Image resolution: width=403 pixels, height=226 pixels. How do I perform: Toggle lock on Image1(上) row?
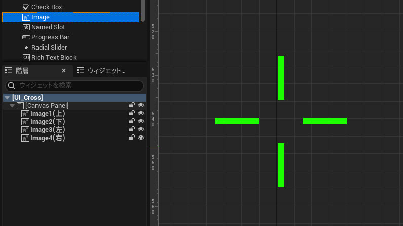[132, 113]
